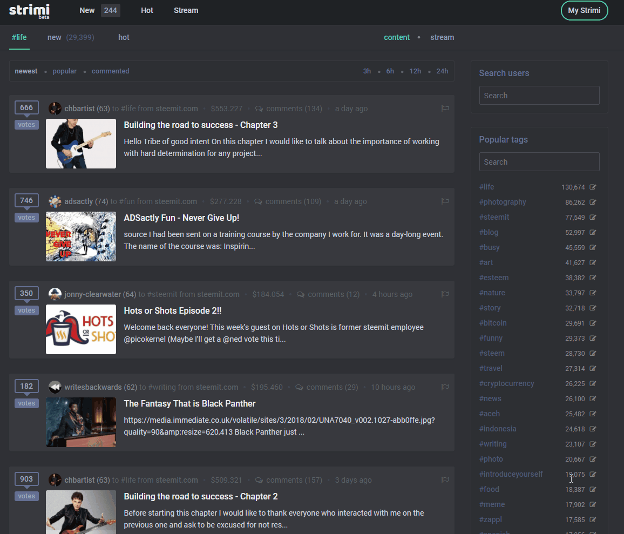This screenshot has width=624, height=534.
Task: Filter posts to last 24h
Action: (442, 71)
